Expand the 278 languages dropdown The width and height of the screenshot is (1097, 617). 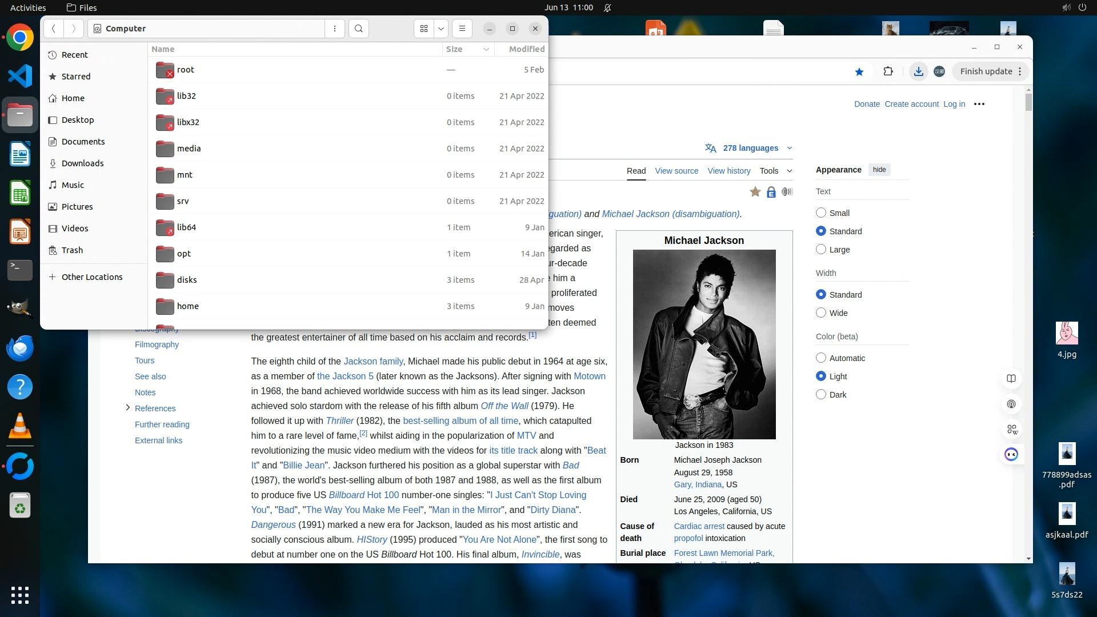click(x=750, y=148)
